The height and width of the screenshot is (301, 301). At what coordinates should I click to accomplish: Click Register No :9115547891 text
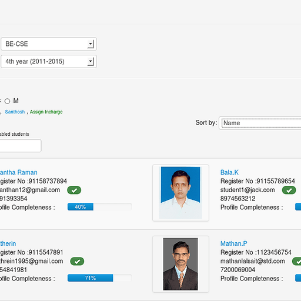[x=32, y=252]
